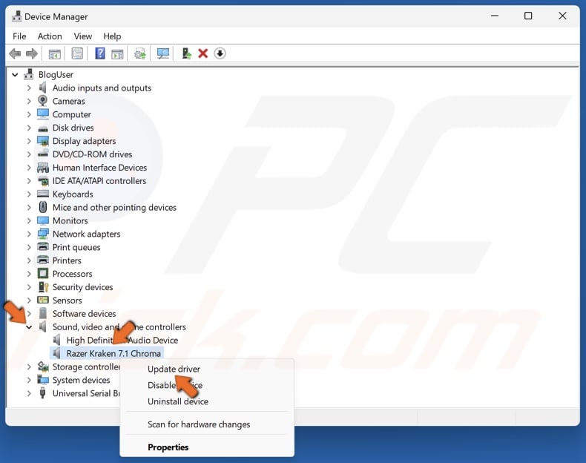Expand the Monitors category
Image resolution: width=586 pixels, height=463 pixels.
click(29, 220)
